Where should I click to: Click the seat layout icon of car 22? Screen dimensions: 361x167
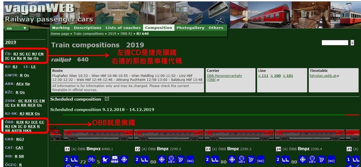click(x=144, y=159)
